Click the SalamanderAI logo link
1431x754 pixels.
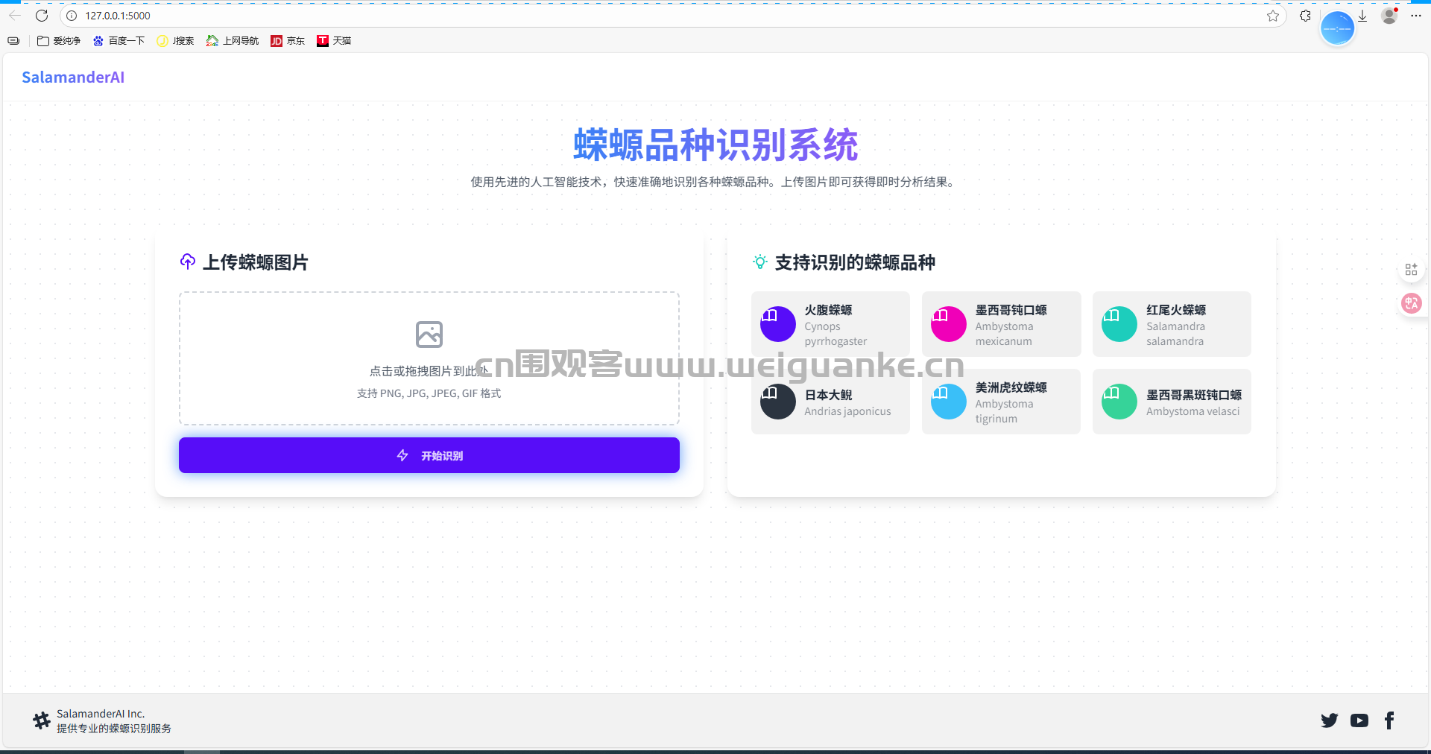[73, 77]
